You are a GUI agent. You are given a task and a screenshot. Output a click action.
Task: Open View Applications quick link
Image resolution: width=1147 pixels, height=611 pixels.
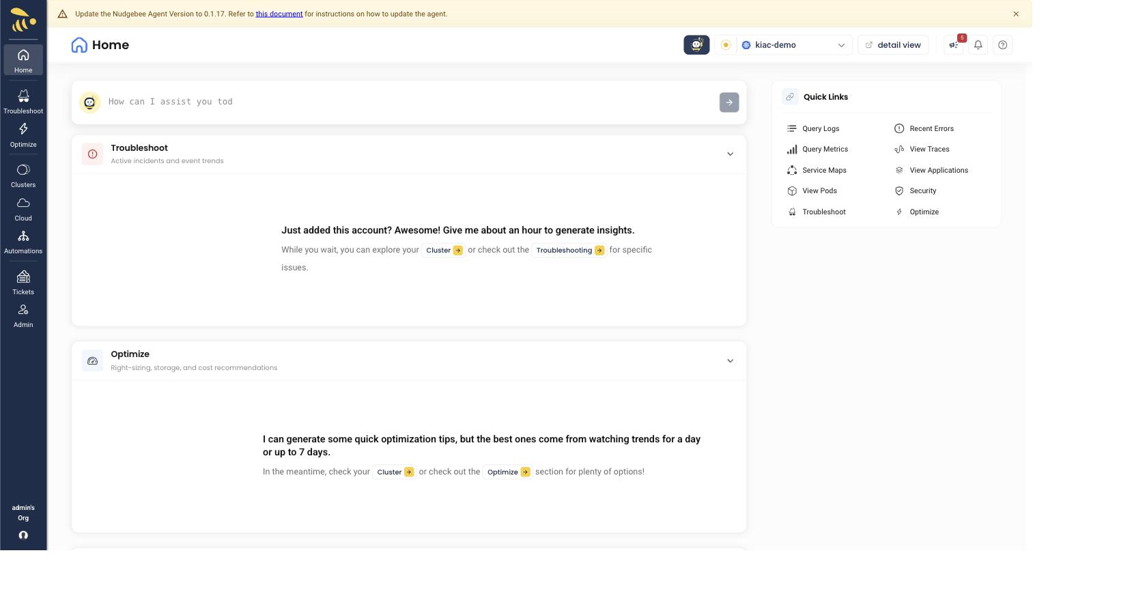(x=931, y=171)
